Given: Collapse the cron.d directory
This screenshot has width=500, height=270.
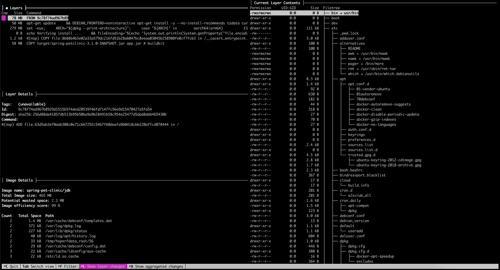Looking at the screenshot, I should (346, 190).
